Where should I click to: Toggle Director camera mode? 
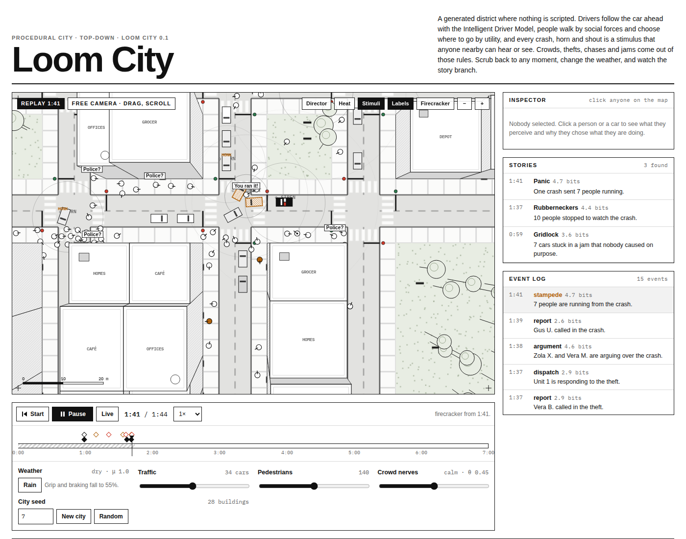[317, 103]
